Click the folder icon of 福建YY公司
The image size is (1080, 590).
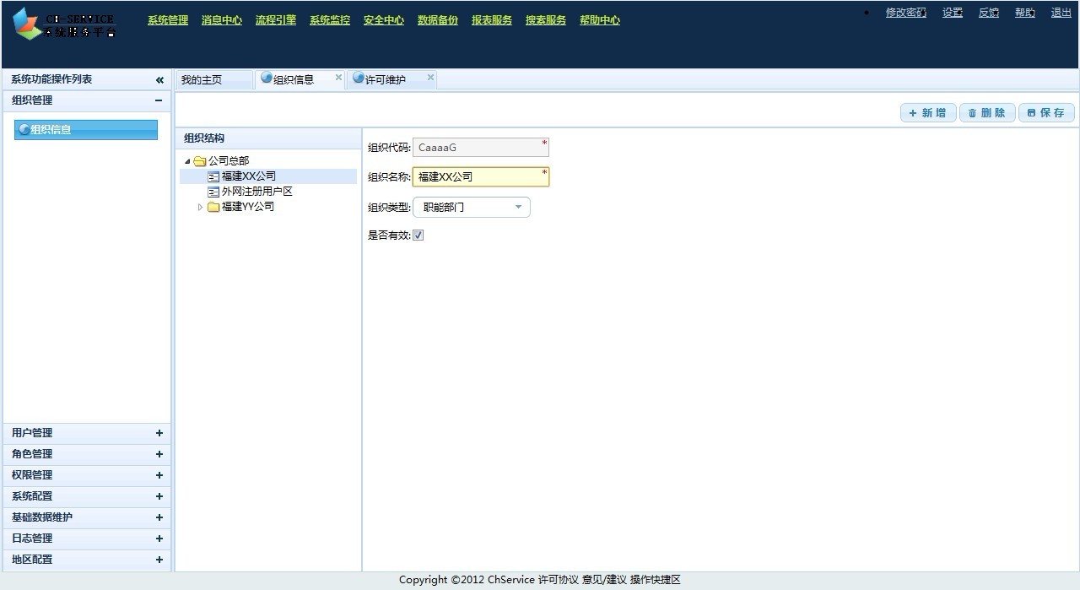click(213, 207)
